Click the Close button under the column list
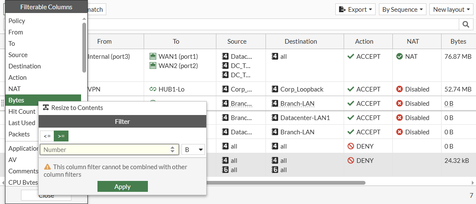The width and height of the screenshot is (476, 204). (x=46, y=196)
